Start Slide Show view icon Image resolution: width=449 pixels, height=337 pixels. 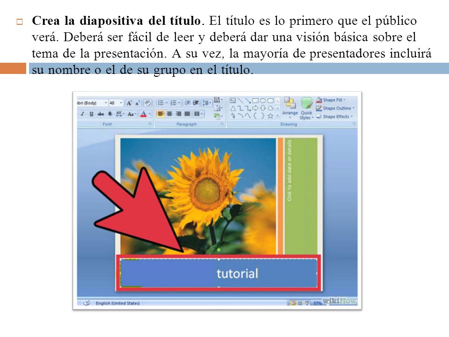(x=307, y=303)
